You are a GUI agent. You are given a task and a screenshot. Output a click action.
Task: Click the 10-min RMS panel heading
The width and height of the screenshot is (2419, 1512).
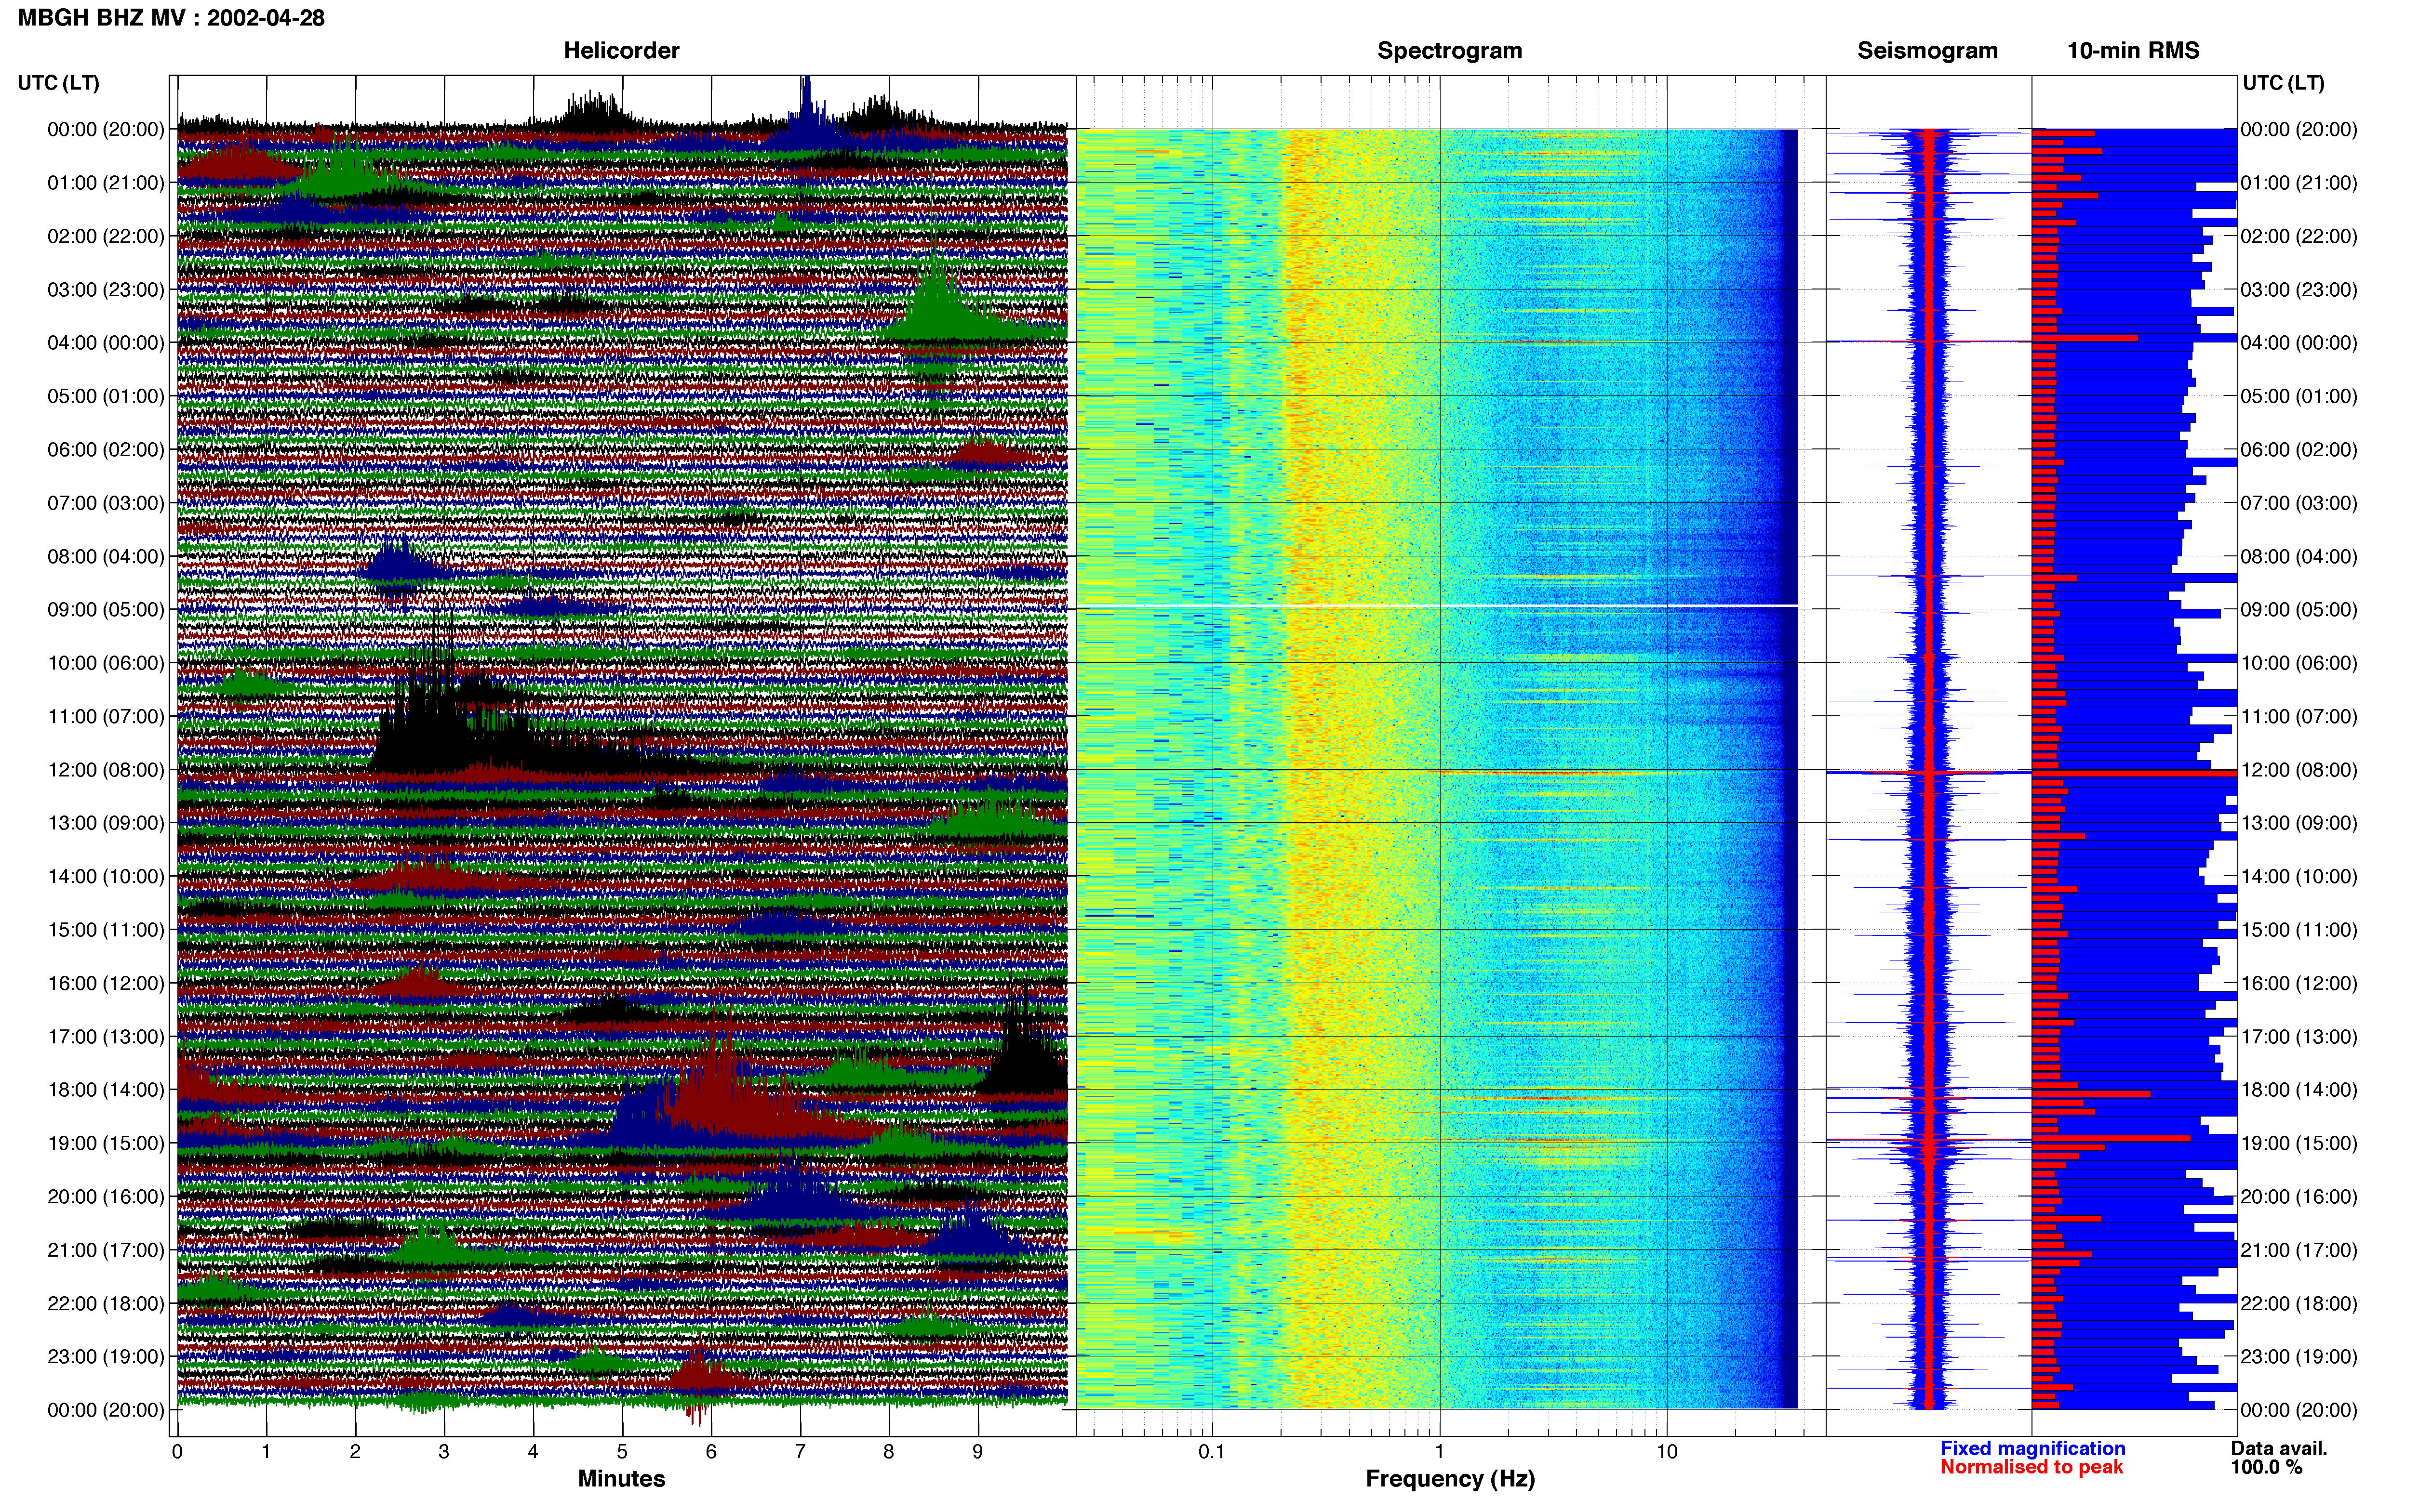pyautogui.click(x=2133, y=50)
